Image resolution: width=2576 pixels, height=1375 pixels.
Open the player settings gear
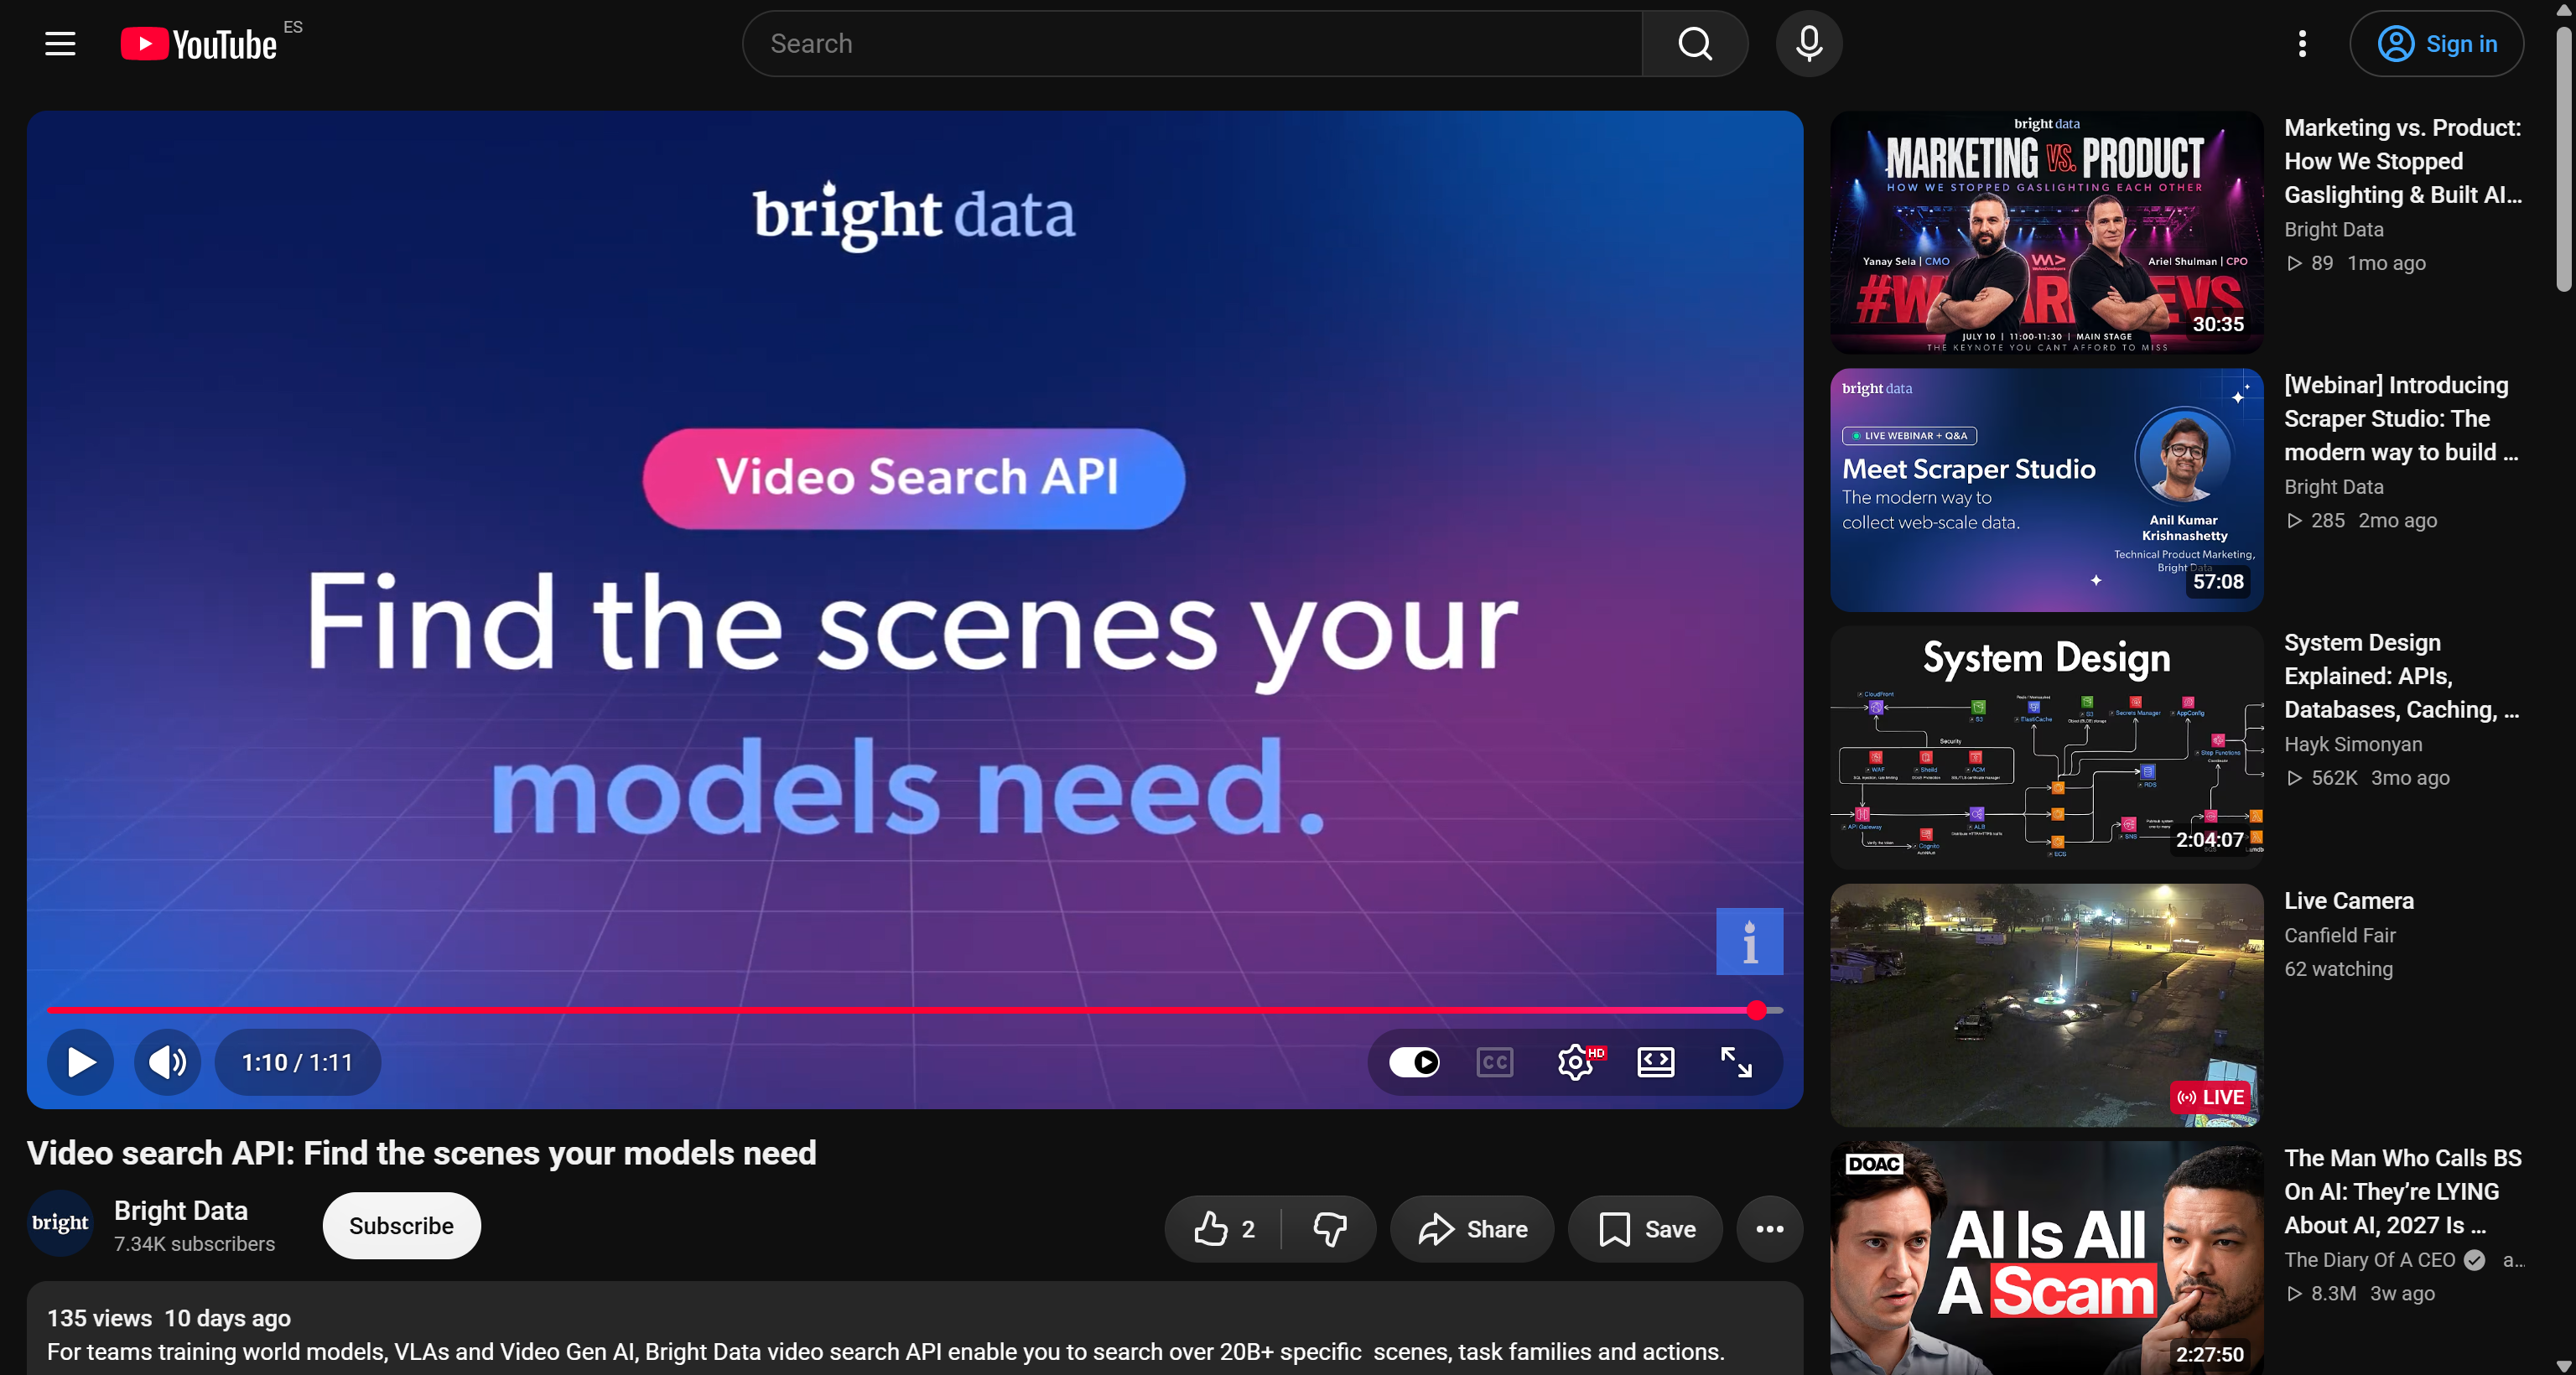click(x=1576, y=1062)
